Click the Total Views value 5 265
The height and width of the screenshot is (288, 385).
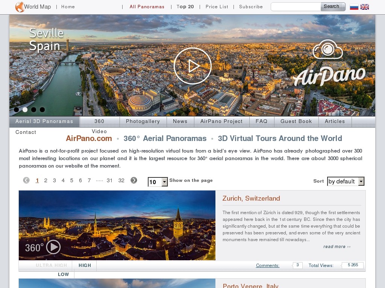pos(353,265)
